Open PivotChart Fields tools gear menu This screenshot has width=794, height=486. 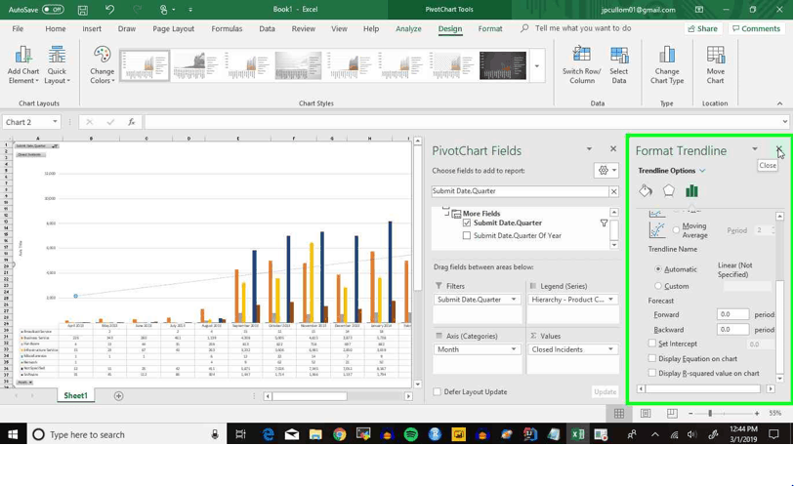click(606, 171)
